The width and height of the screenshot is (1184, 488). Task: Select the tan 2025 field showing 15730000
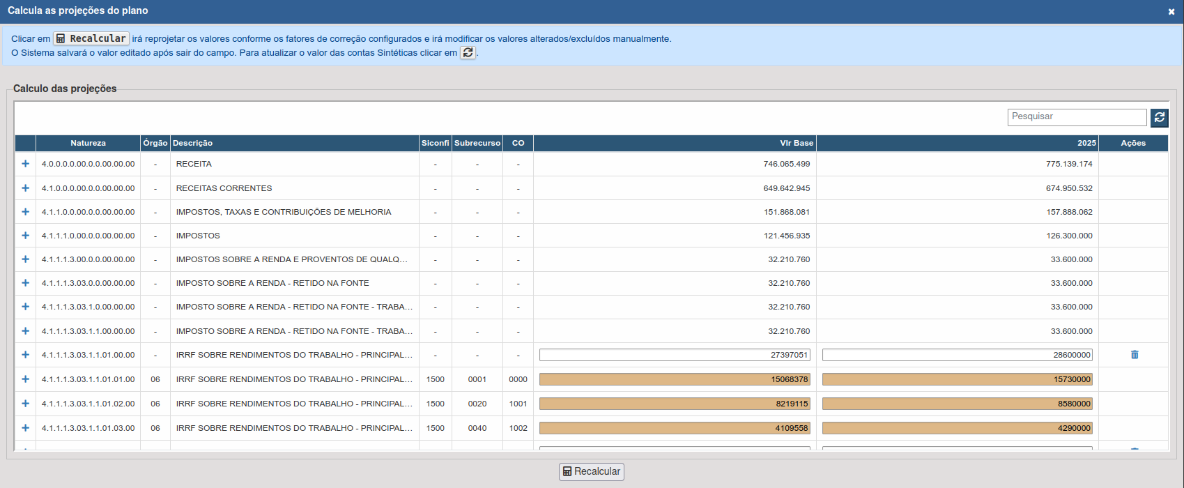(957, 379)
